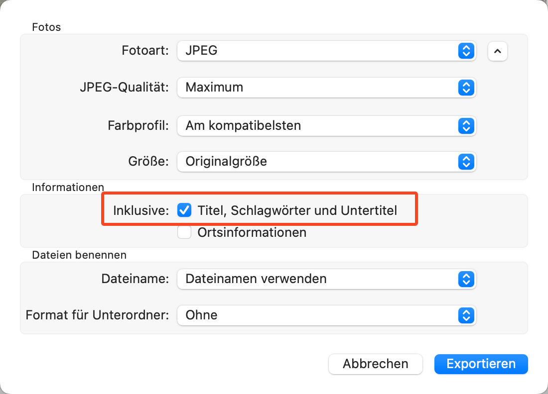Click the Inklusive label text

click(141, 210)
